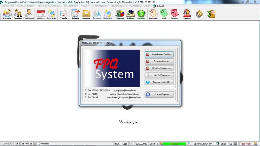Open the Finanças icon
The height and width of the screenshot is (146, 260).
[x=120, y=14]
